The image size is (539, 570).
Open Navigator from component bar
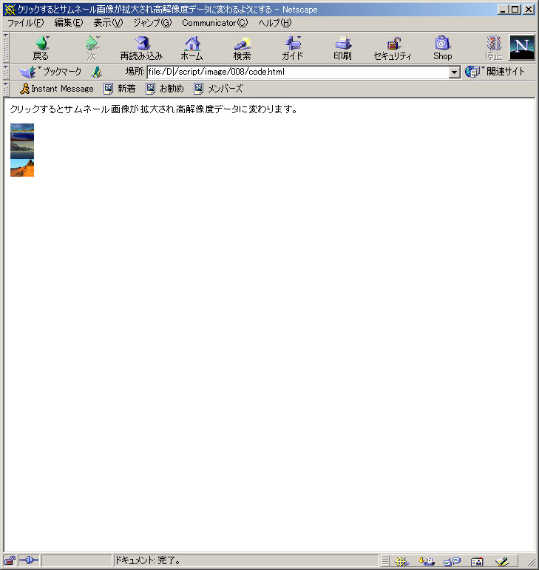[401, 561]
